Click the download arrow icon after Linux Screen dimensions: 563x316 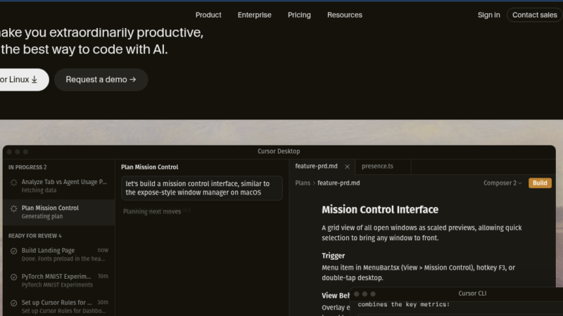coord(34,79)
